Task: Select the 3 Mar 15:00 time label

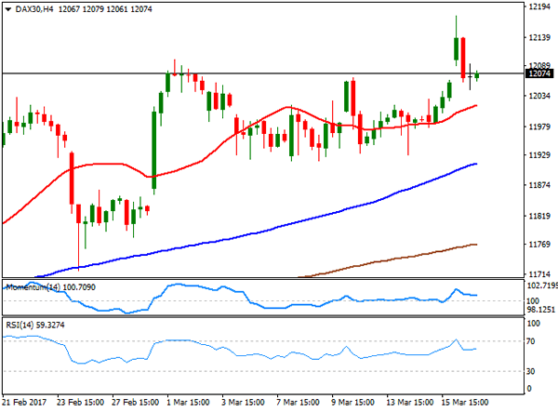Action: pyautogui.click(x=243, y=403)
